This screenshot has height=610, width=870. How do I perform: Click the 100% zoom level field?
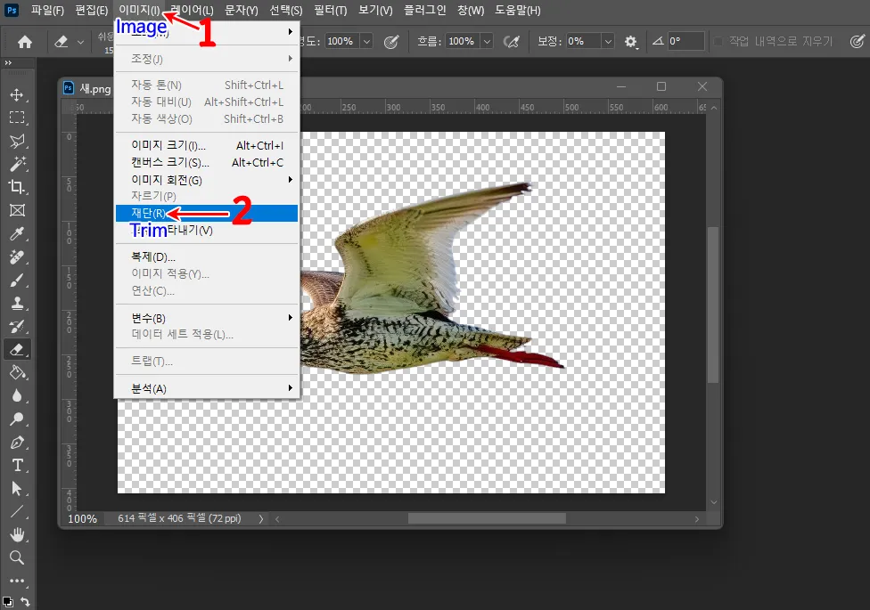82,519
